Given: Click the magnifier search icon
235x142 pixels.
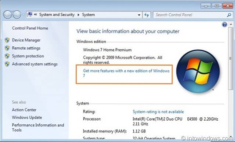Looking at the screenshot, I should coord(229,15).
